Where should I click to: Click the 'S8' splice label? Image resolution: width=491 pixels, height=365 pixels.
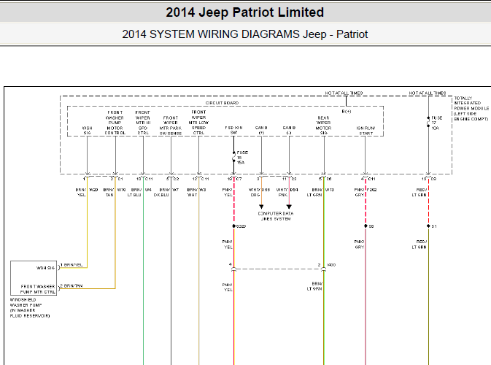pyautogui.click(x=371, y=226)
